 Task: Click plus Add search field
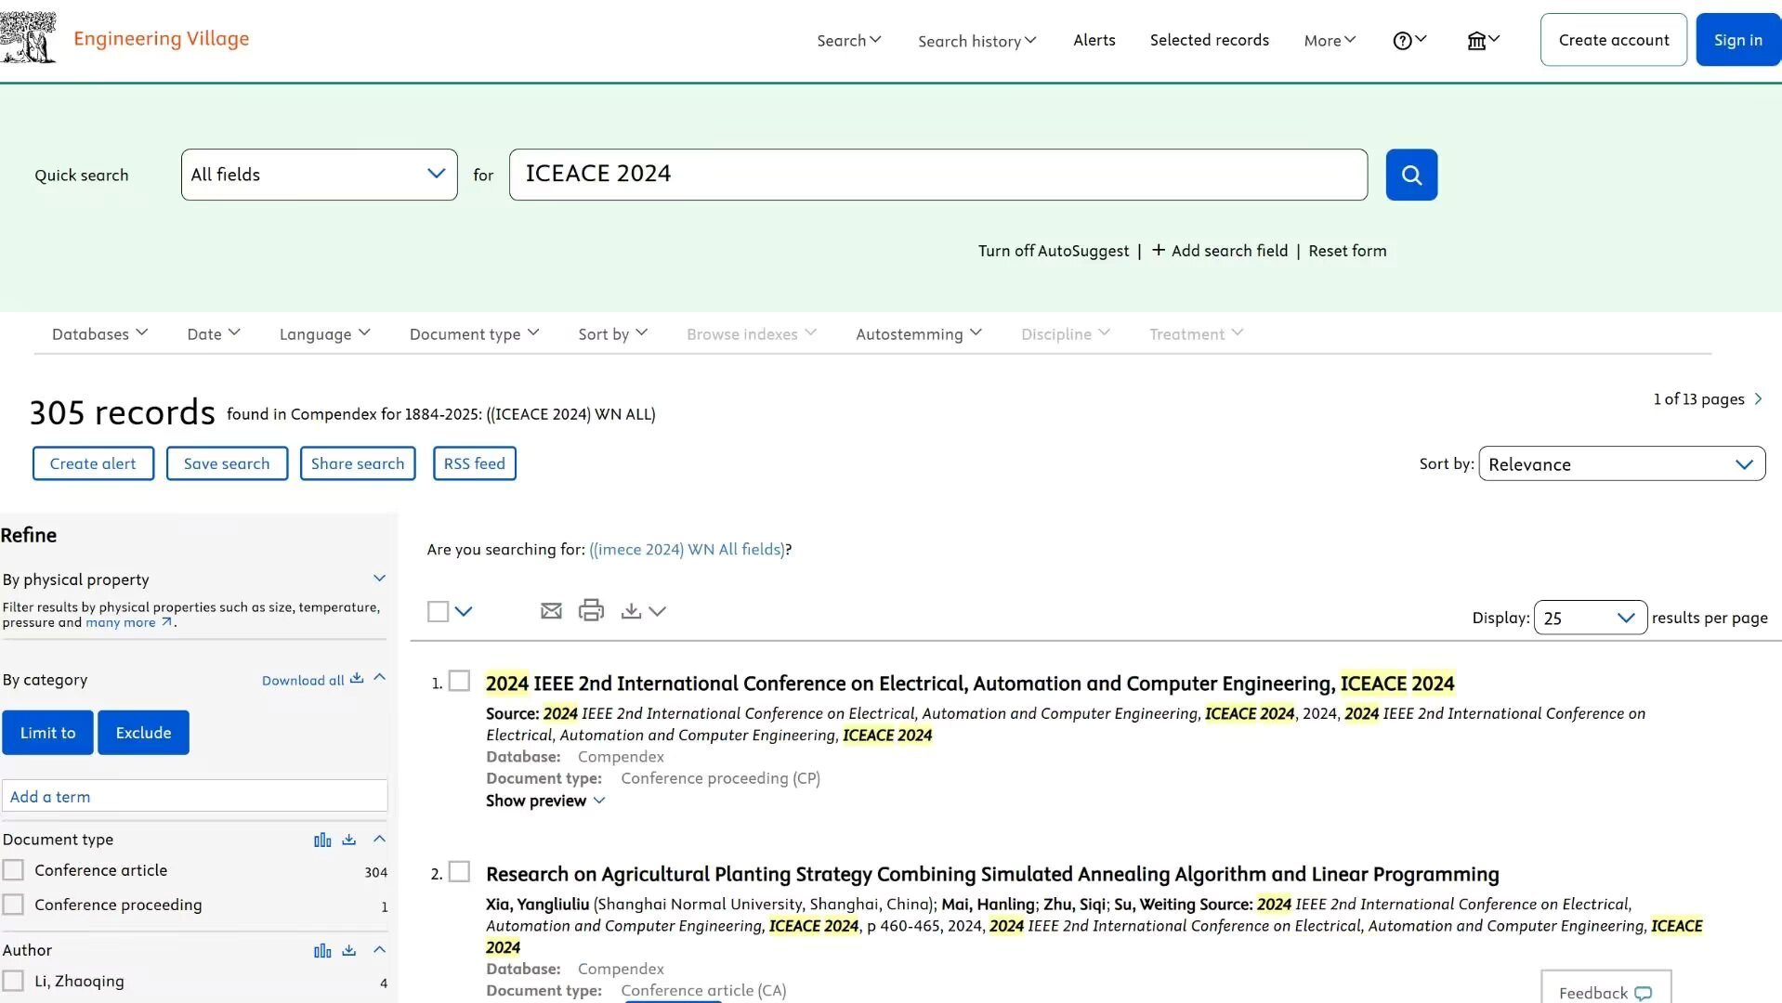point(1220,251)
